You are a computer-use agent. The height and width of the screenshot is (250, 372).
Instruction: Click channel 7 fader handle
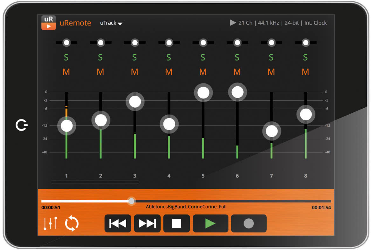point(272,131)
